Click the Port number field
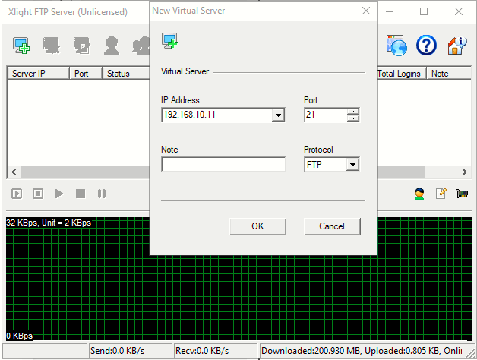 (x=326, y=115)
